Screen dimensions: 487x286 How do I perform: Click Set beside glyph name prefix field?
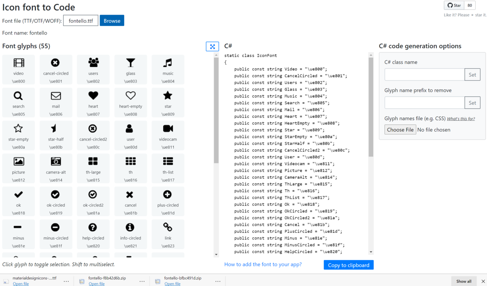472,103
